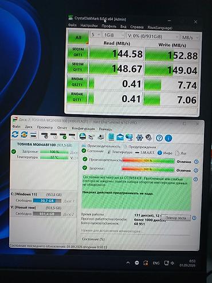The height and width of the screenshot is (283, 212).
Task: Open Настройки menu in CrystalDiskMark
Action: [89, 25]
